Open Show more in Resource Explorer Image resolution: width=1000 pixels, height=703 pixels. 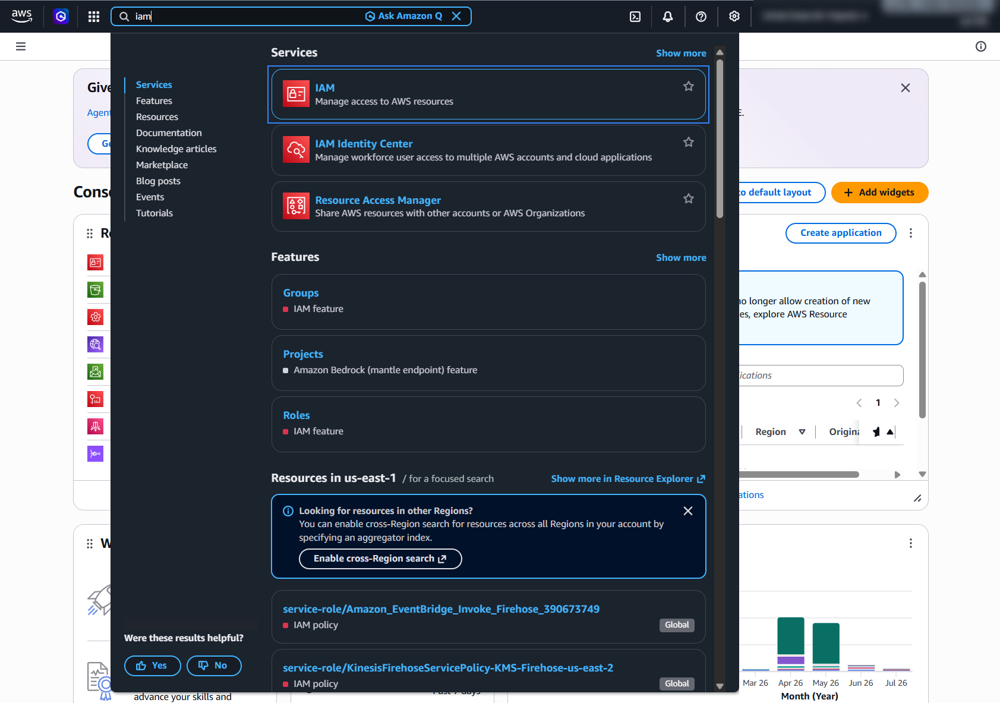628,479
